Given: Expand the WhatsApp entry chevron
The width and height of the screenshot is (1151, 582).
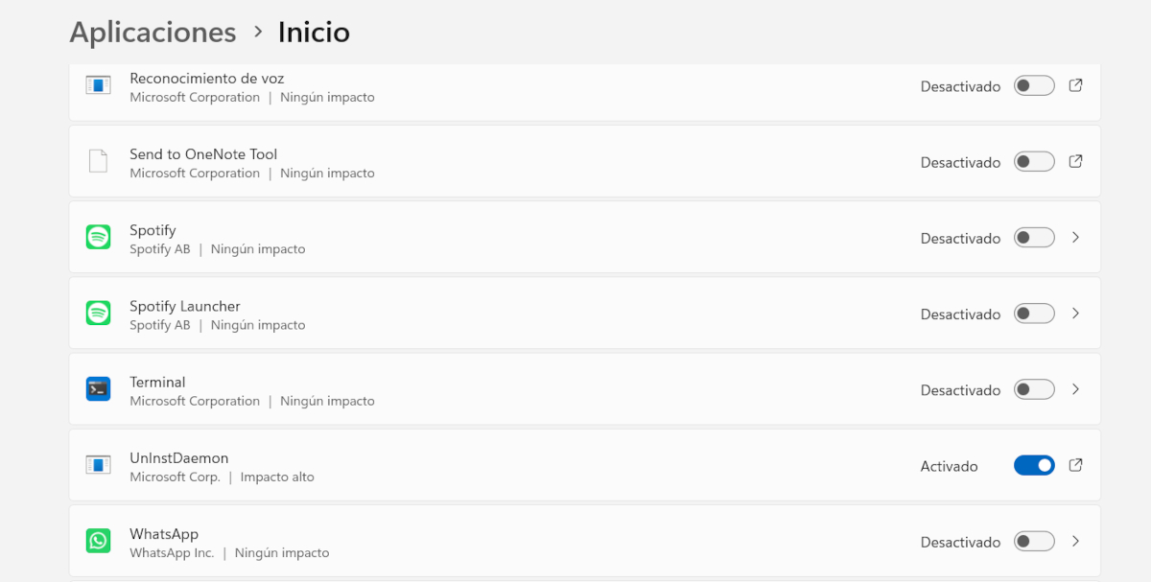Looking at the screenshot, I should point(1075,542).
